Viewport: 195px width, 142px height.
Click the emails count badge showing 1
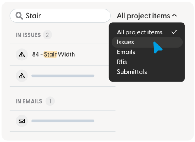click(50, 101)
